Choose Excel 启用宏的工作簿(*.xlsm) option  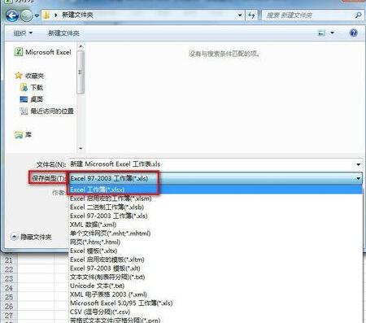click(216, 199)
